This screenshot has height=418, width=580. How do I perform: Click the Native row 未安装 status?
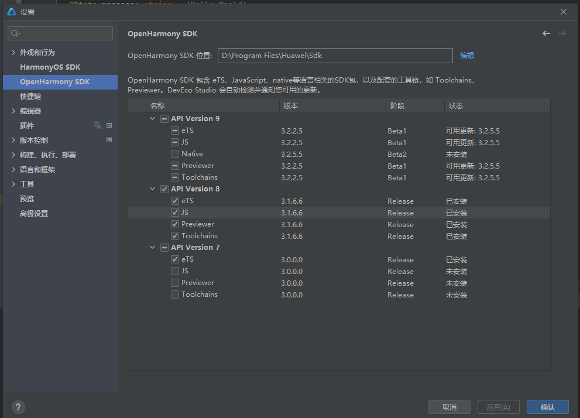[457, 154]
